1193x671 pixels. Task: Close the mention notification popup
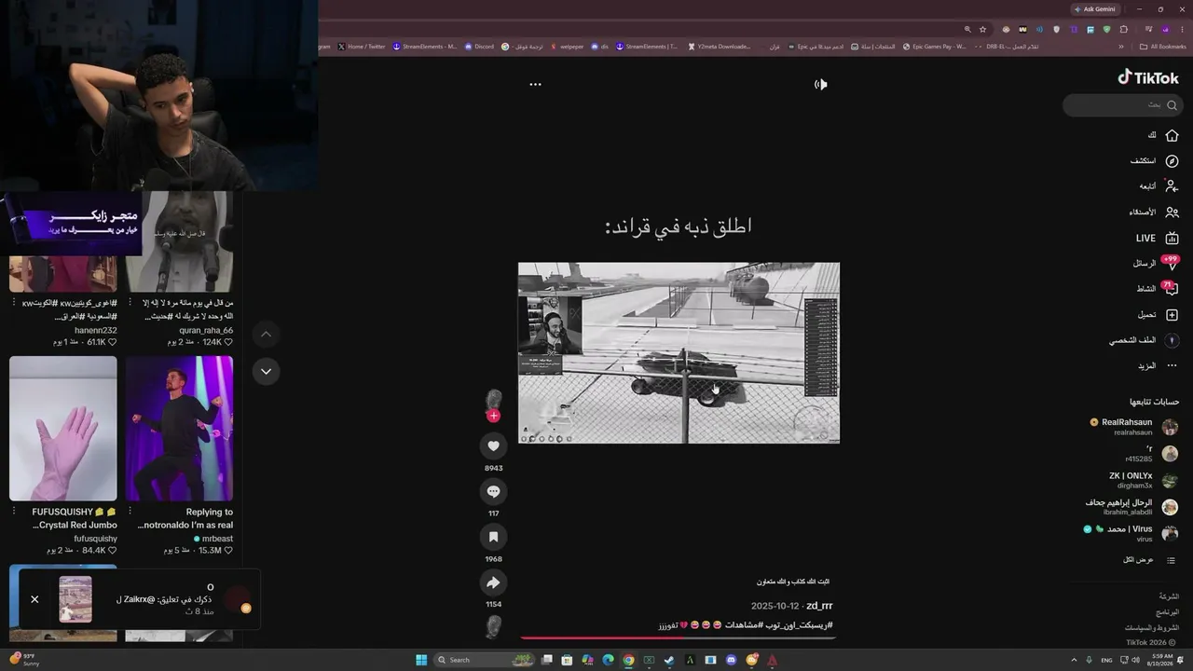[34, 599]
